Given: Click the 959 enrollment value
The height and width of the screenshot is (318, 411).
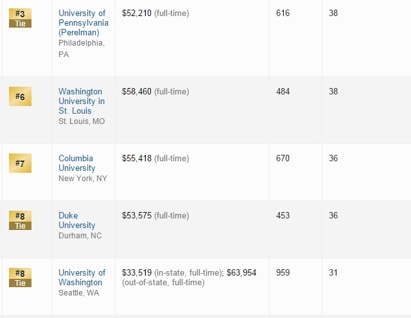Looking at the screenshot, I should 283,273.
